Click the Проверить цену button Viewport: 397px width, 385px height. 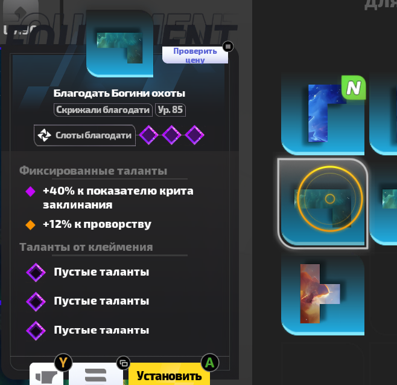pos(195,55)
